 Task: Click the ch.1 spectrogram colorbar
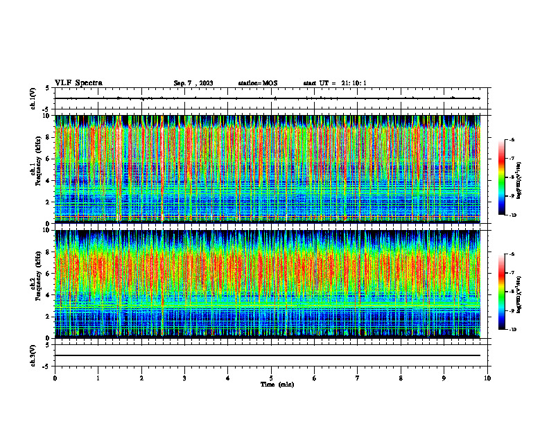tap(501, 177)
